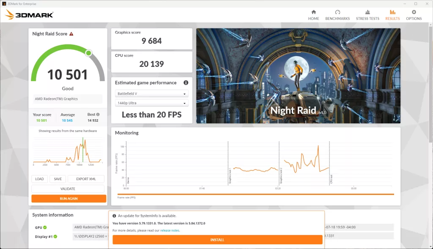Screen dimensions: 433x249
Task: Click the Frame rate (FPS) legend label
Action: (126, 198)
